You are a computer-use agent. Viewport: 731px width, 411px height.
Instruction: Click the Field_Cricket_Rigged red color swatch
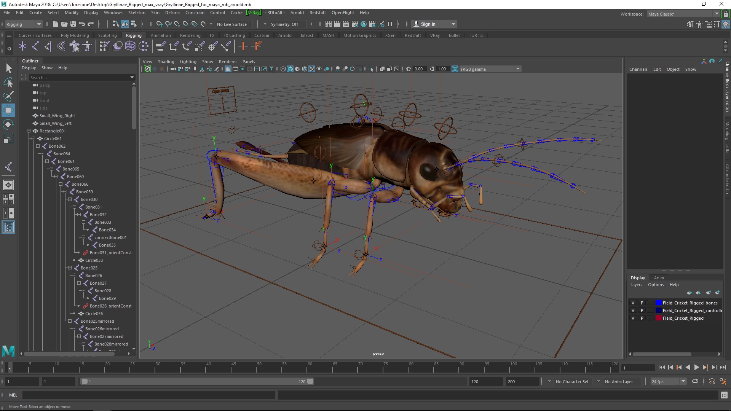(x=658, y=318)
